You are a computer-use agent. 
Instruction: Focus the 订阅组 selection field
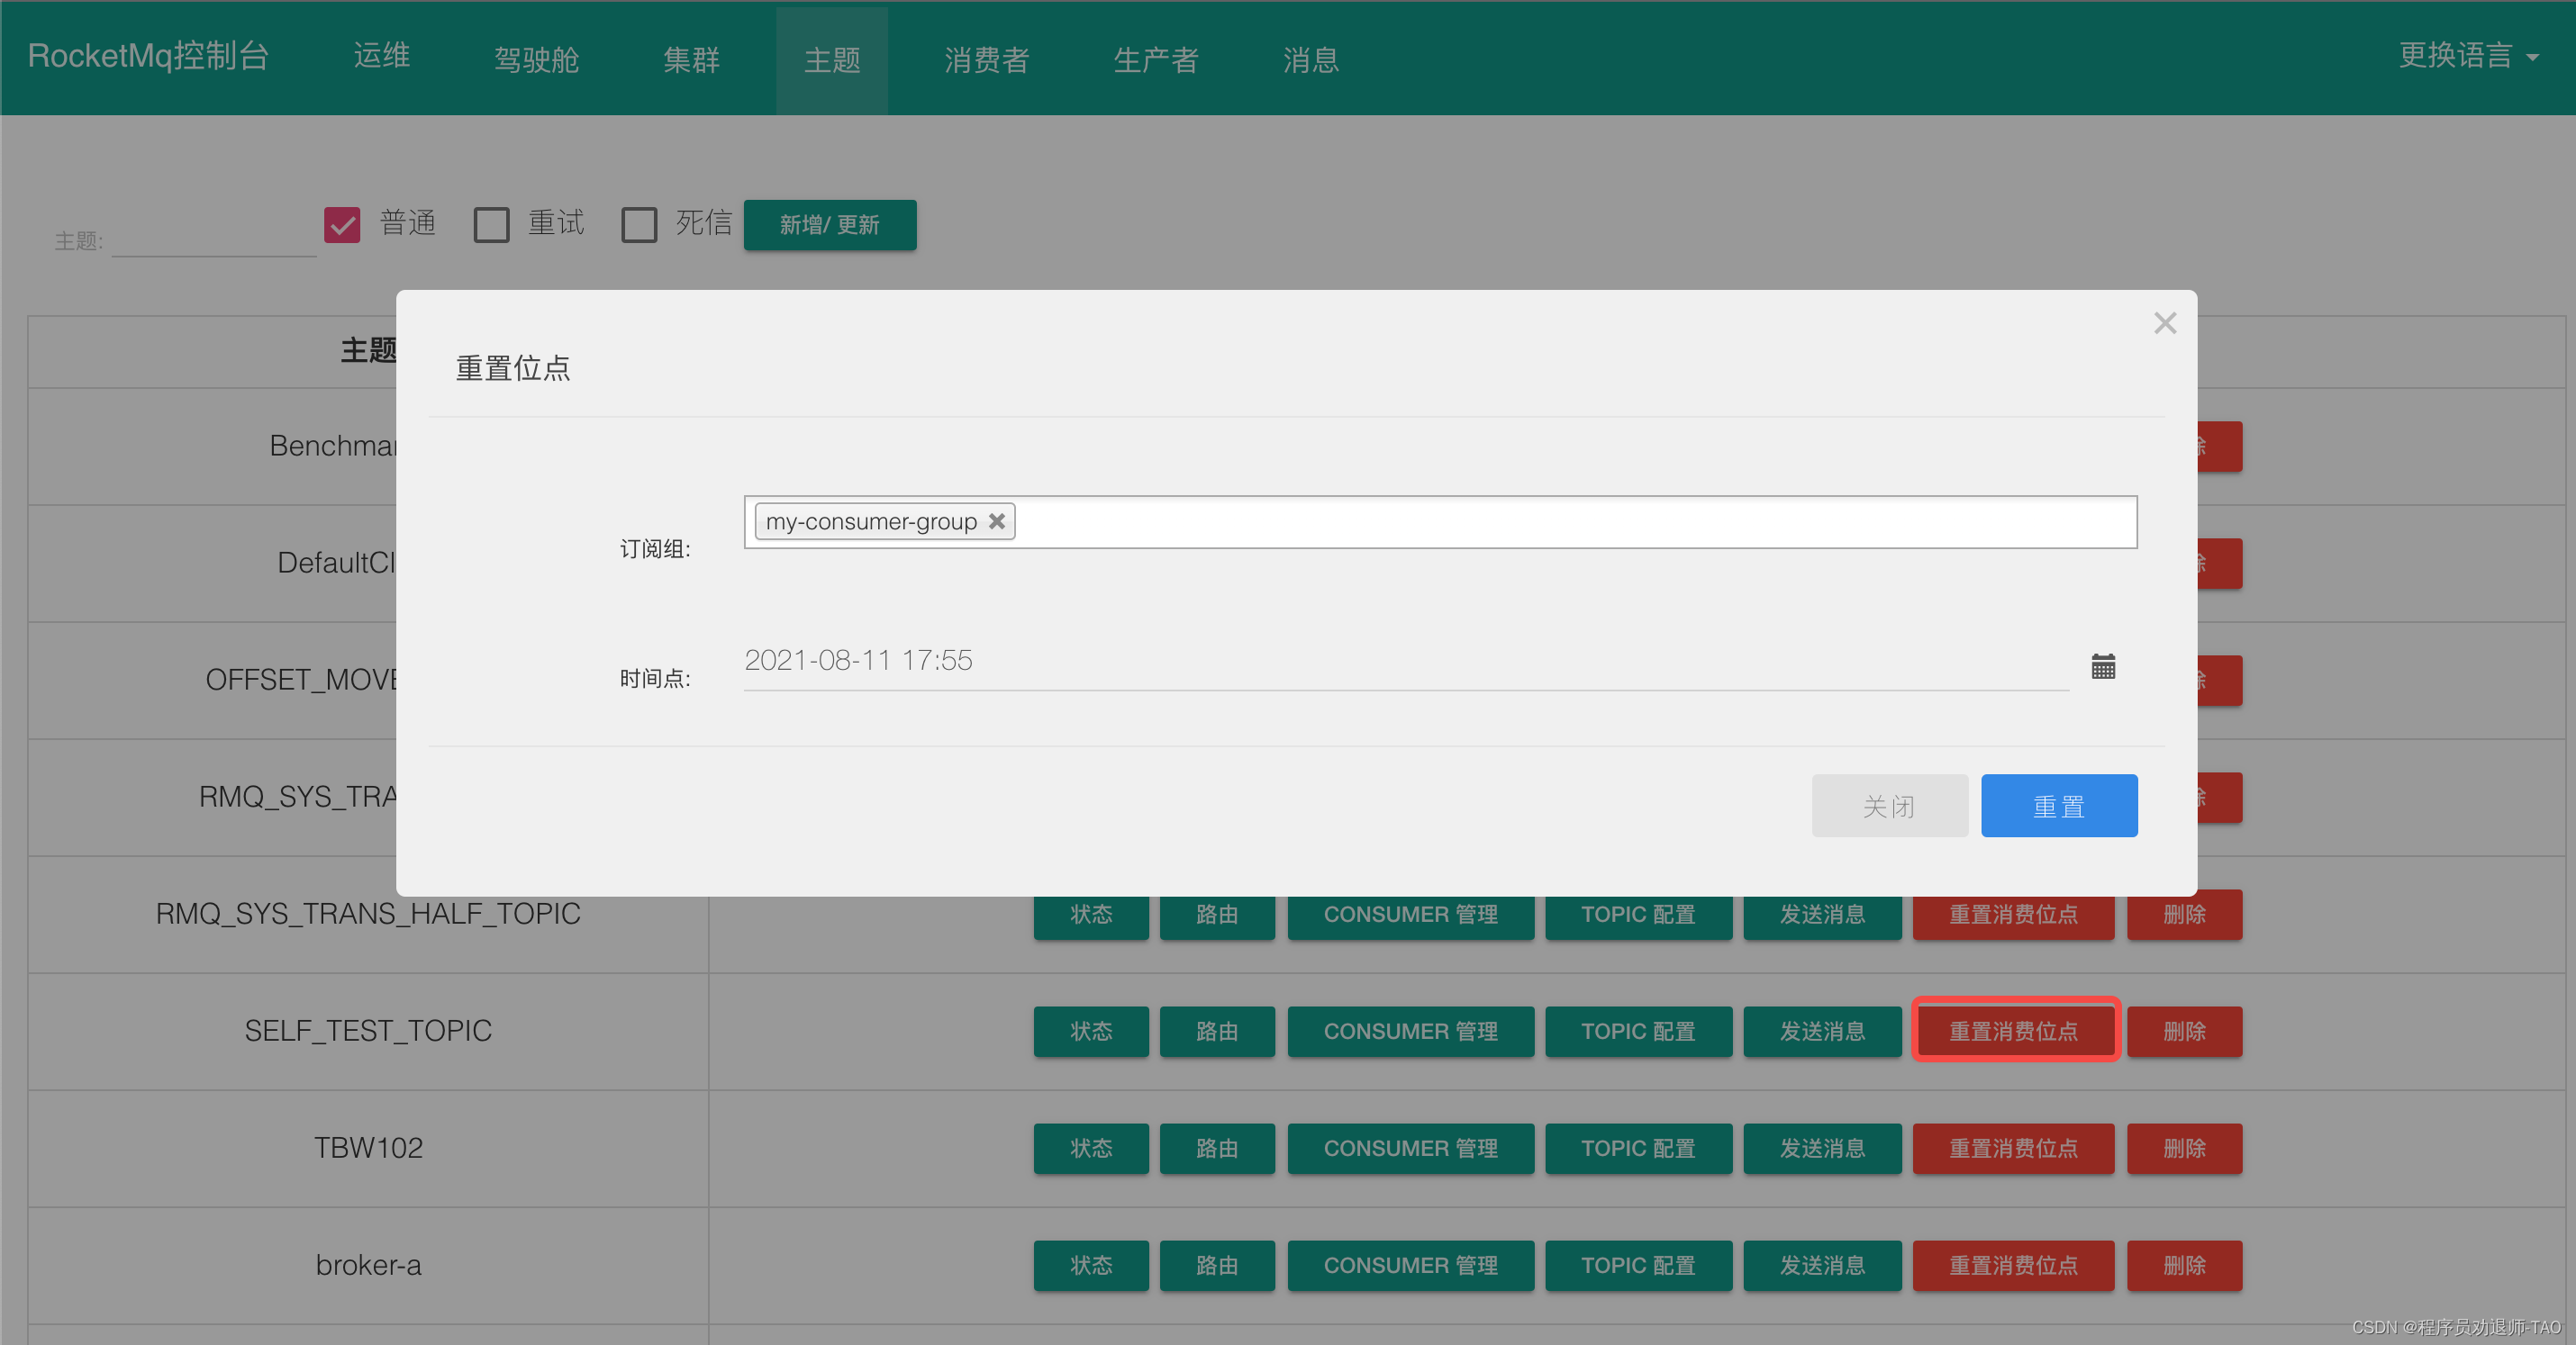pyautogui.click(x=1440, y=521)
